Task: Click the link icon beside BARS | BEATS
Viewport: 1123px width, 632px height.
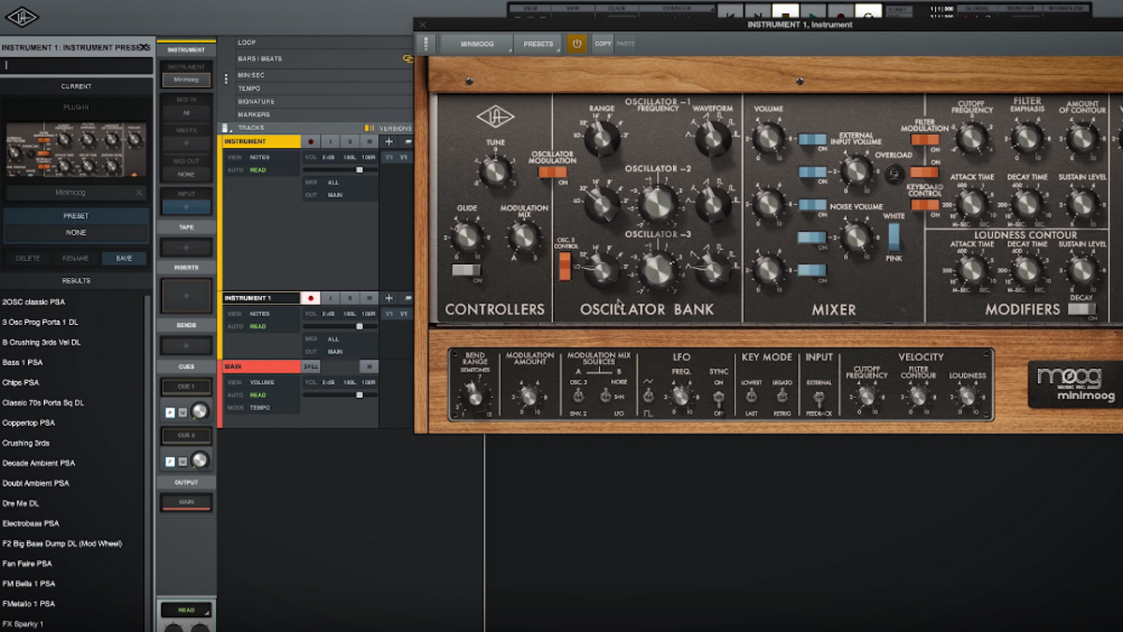Action: (408, 59)
